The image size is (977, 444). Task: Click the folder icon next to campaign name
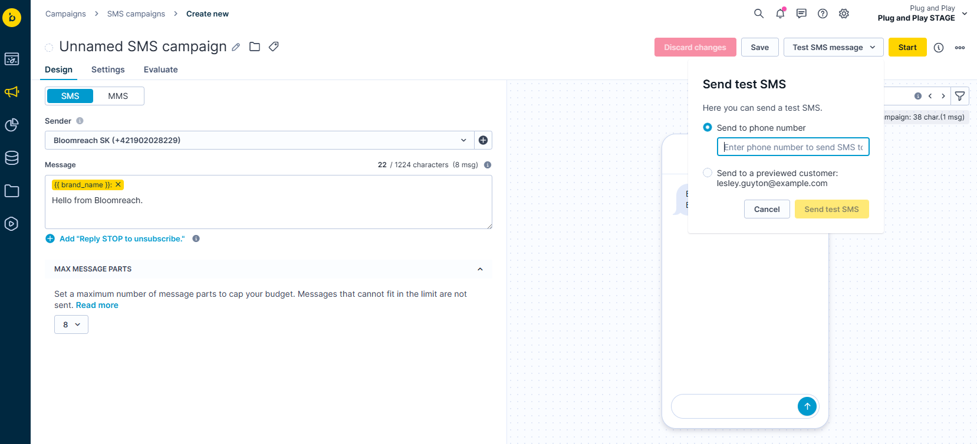255,47
